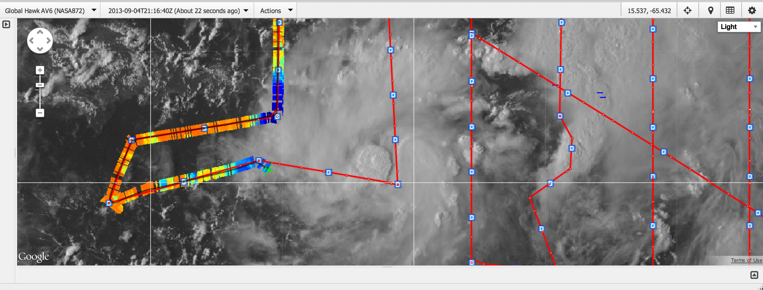The height and width of the screenshot is (290, 763).
Task: Pan the map right with arrow
Action: (49, 41)
